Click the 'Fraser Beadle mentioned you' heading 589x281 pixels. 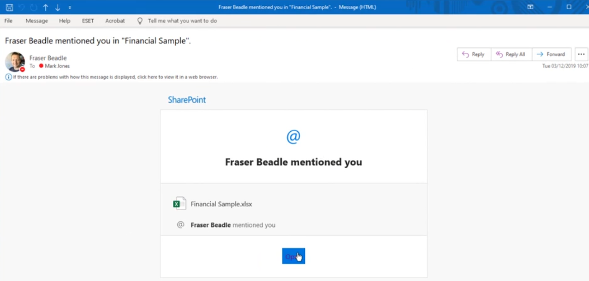pyautogui.click(x=293, y=162)
